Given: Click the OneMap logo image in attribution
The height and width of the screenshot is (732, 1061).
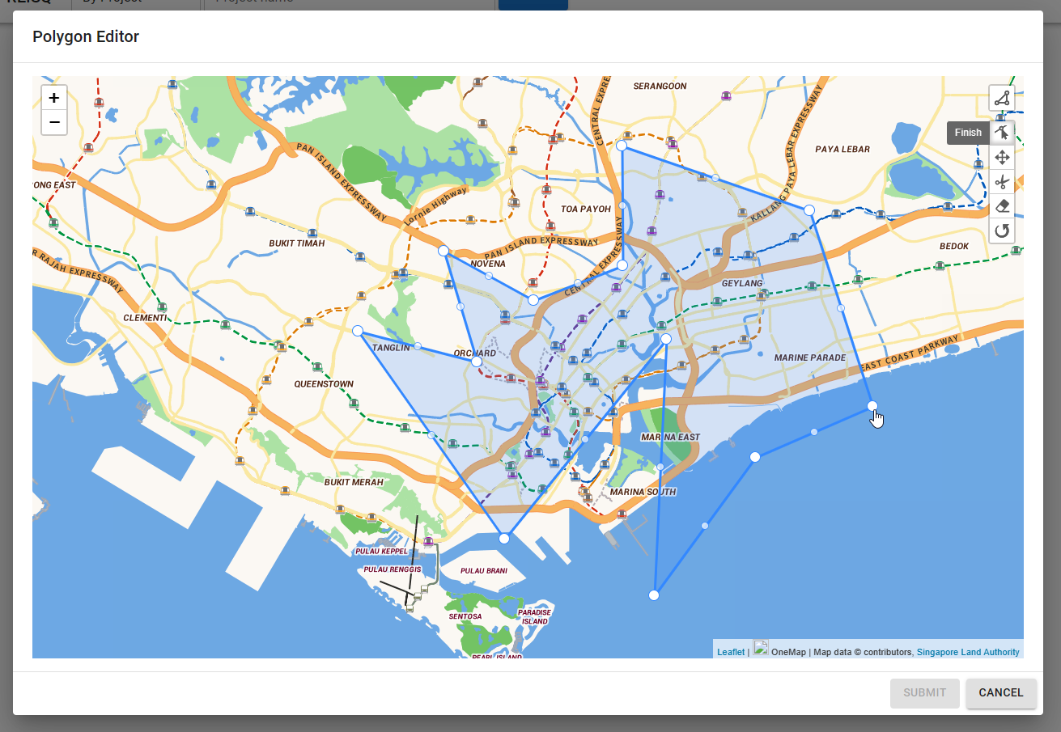Looking at the screenshot, I should [x=761, y=647].
